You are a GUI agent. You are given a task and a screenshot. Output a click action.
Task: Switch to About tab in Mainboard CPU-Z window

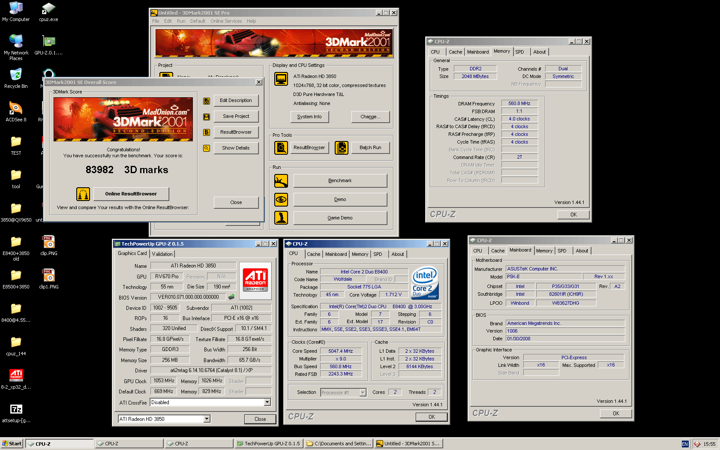(x=582, y=251)
